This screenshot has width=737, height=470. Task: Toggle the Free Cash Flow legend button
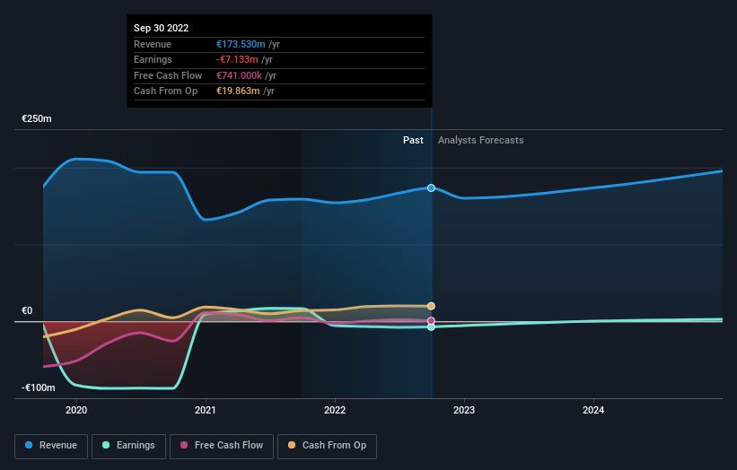(x=222, y=446)
